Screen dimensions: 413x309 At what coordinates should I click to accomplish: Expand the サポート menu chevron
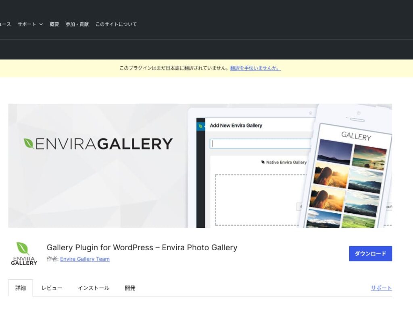[x=41, y=24]
